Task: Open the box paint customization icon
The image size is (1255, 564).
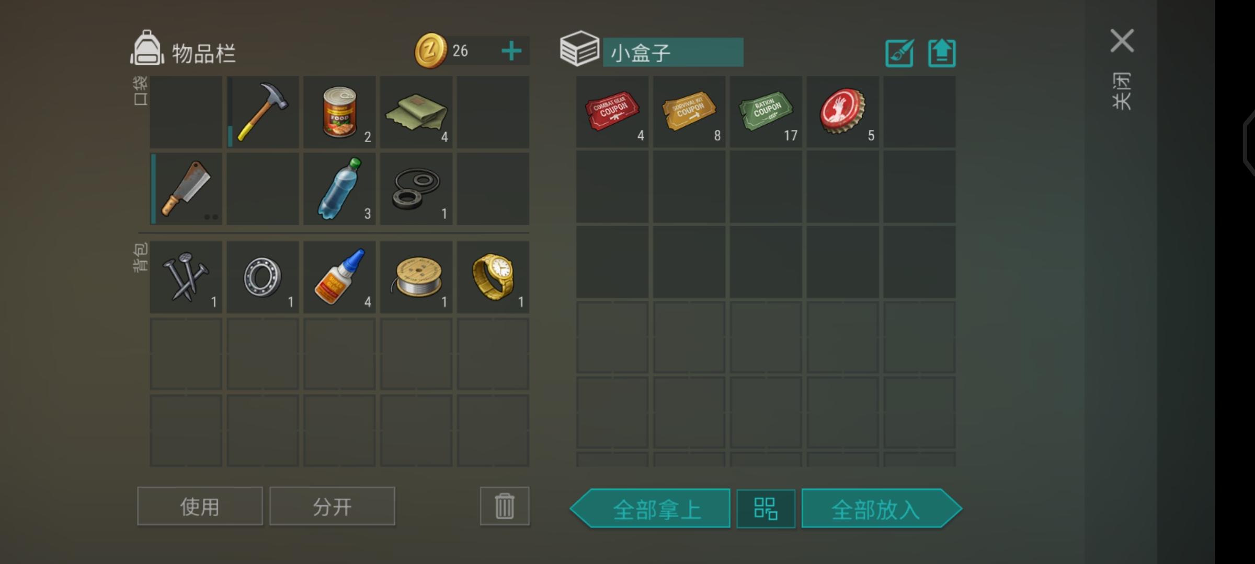Action: pos(899,53)
